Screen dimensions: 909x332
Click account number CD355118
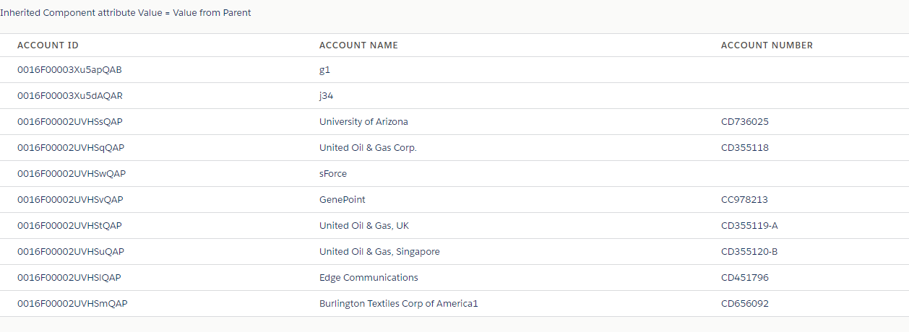pyautogui.click(x=745, y=148)
